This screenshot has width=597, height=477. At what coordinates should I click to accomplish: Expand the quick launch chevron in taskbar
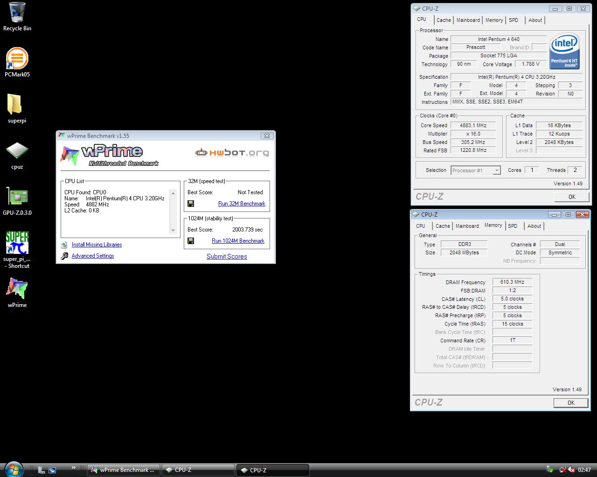pos(73,468)
